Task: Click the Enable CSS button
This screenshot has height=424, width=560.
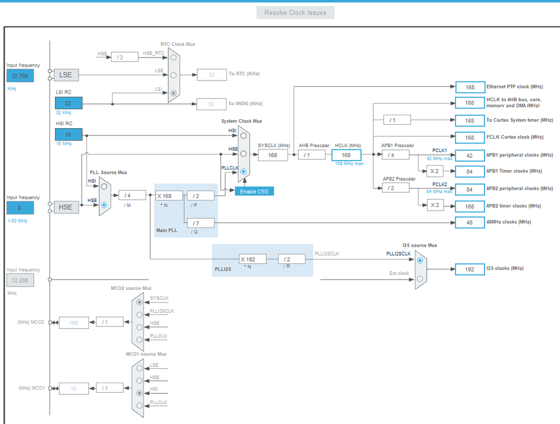Action: click(254, 191)
